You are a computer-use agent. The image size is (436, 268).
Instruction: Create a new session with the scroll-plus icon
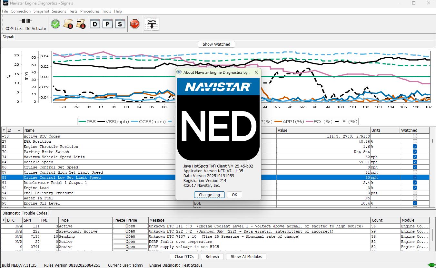pyautogui.click(x=80, y=24)
